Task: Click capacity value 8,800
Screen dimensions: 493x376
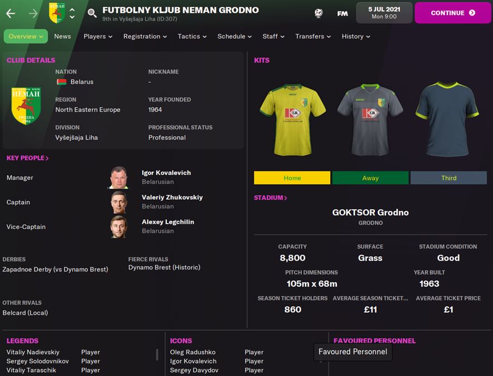Action: pos(292,258)
